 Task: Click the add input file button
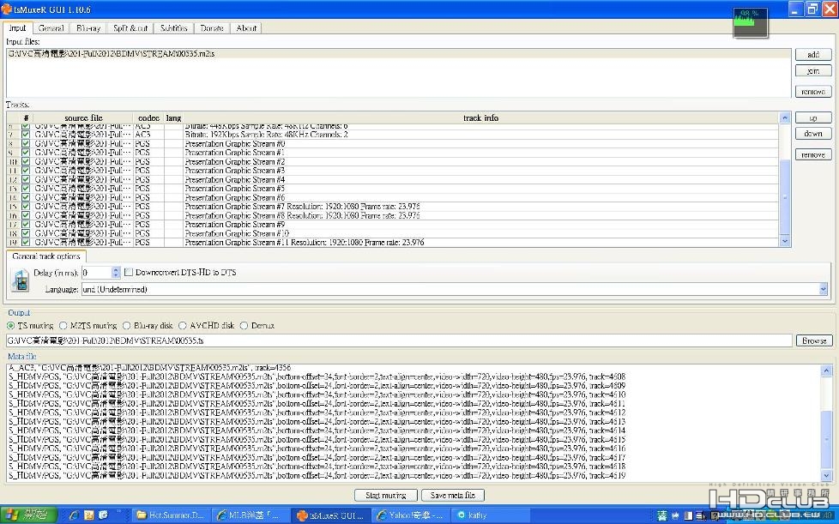813,55
